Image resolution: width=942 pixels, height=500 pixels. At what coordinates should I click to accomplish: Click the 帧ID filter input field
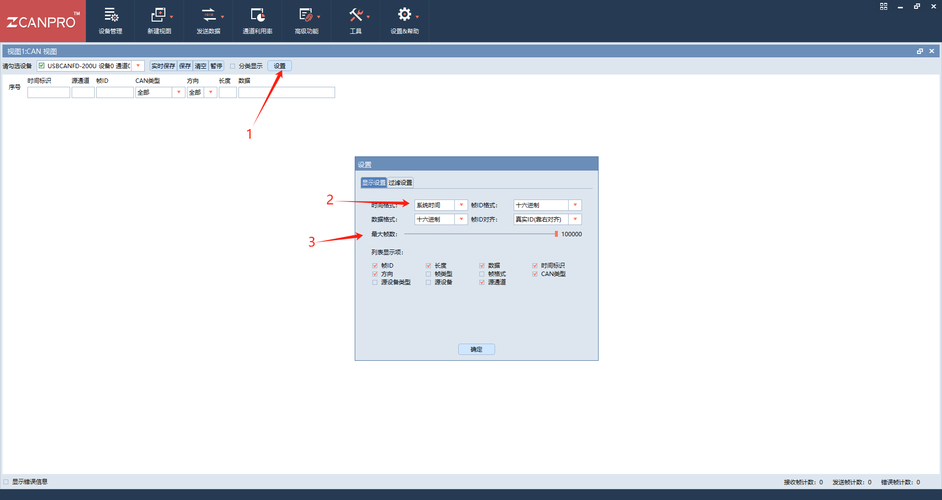tap(115, 92)
